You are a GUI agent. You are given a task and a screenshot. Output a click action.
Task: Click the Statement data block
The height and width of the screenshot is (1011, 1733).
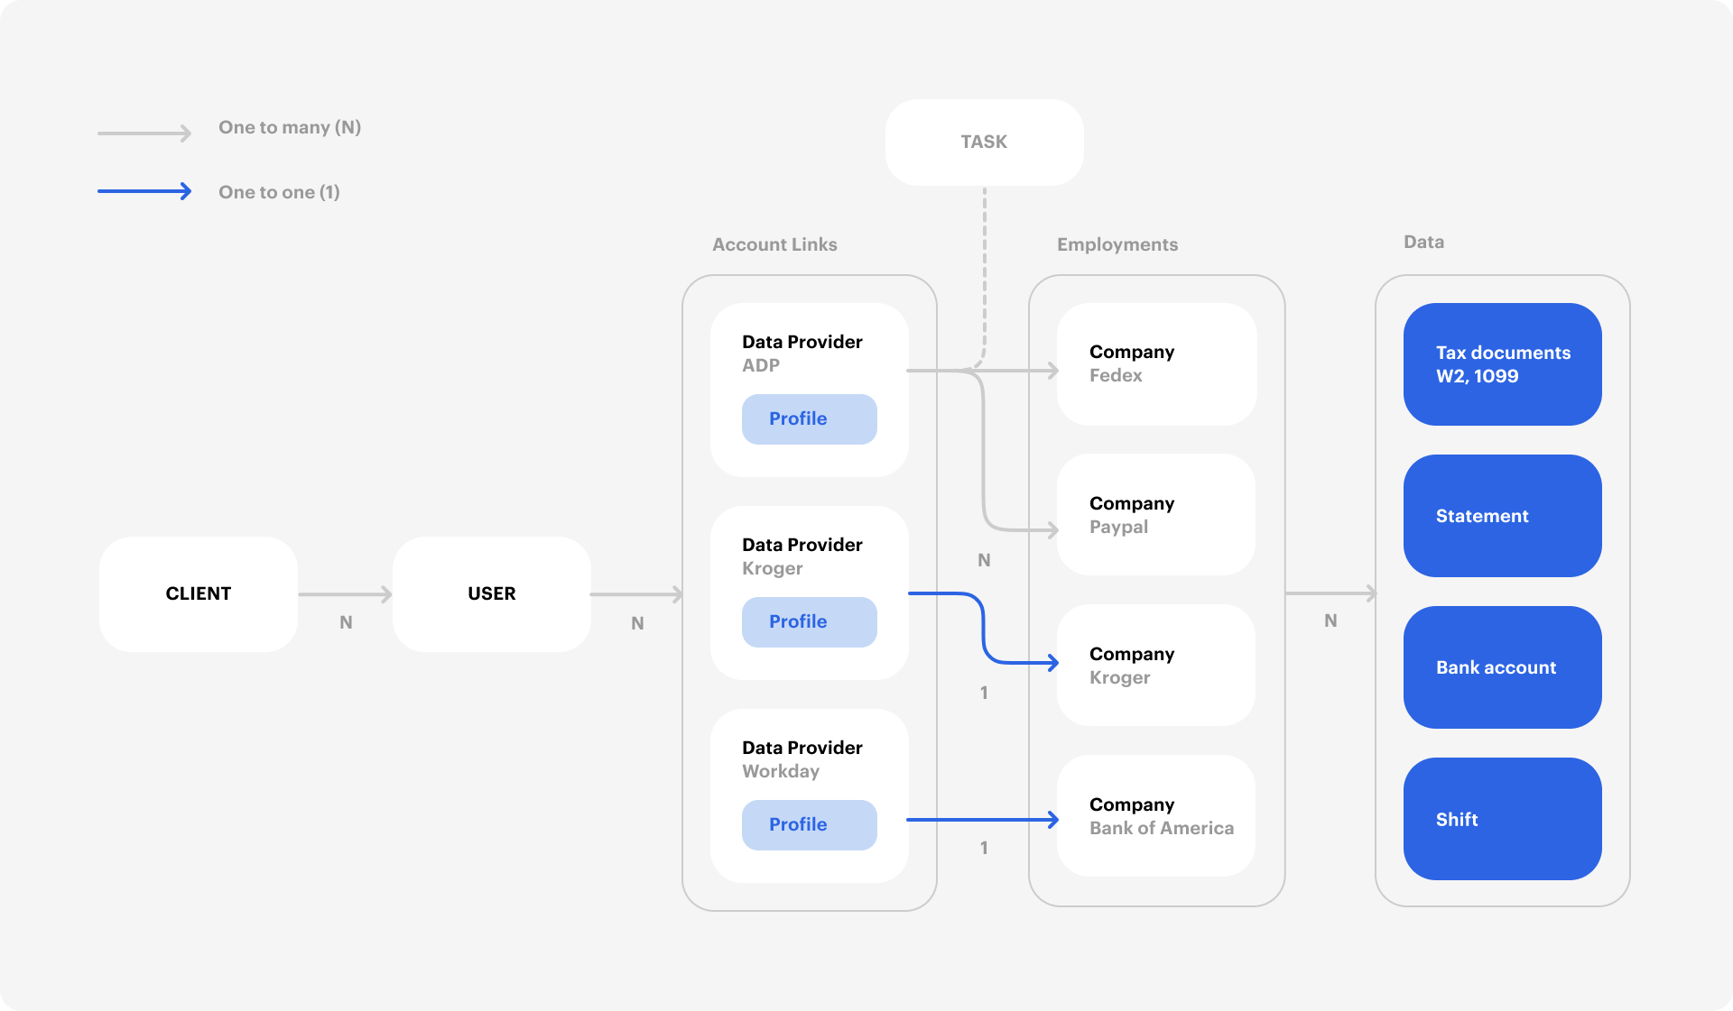1503,516
